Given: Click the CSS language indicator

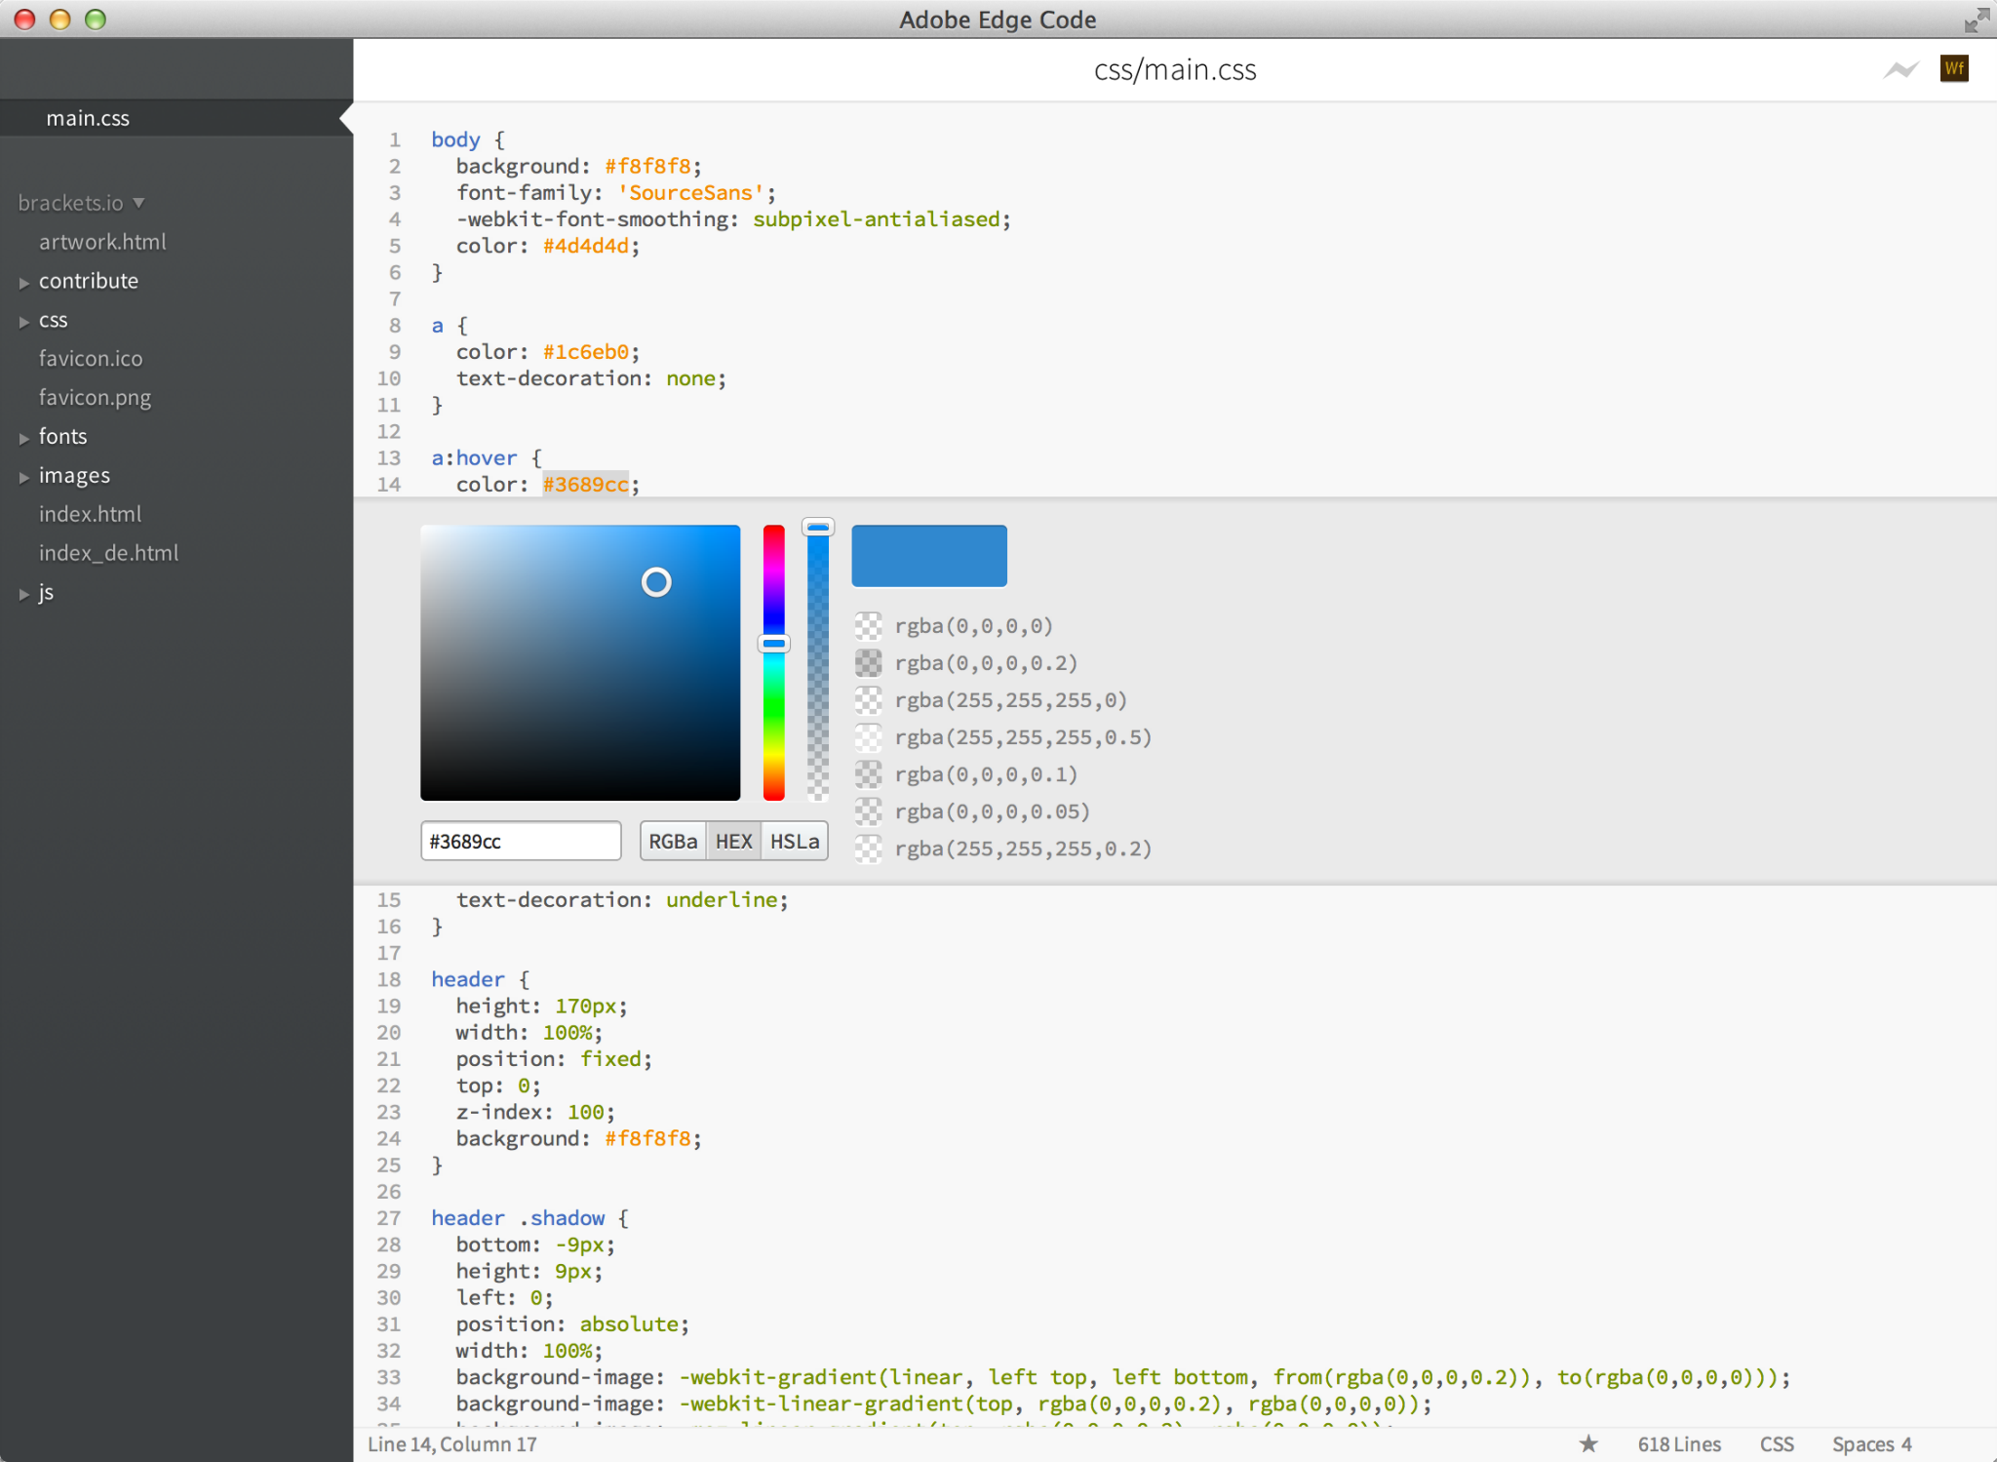Looking at the screenshot, I should pyautogui.click(x=1777, y=1444).
